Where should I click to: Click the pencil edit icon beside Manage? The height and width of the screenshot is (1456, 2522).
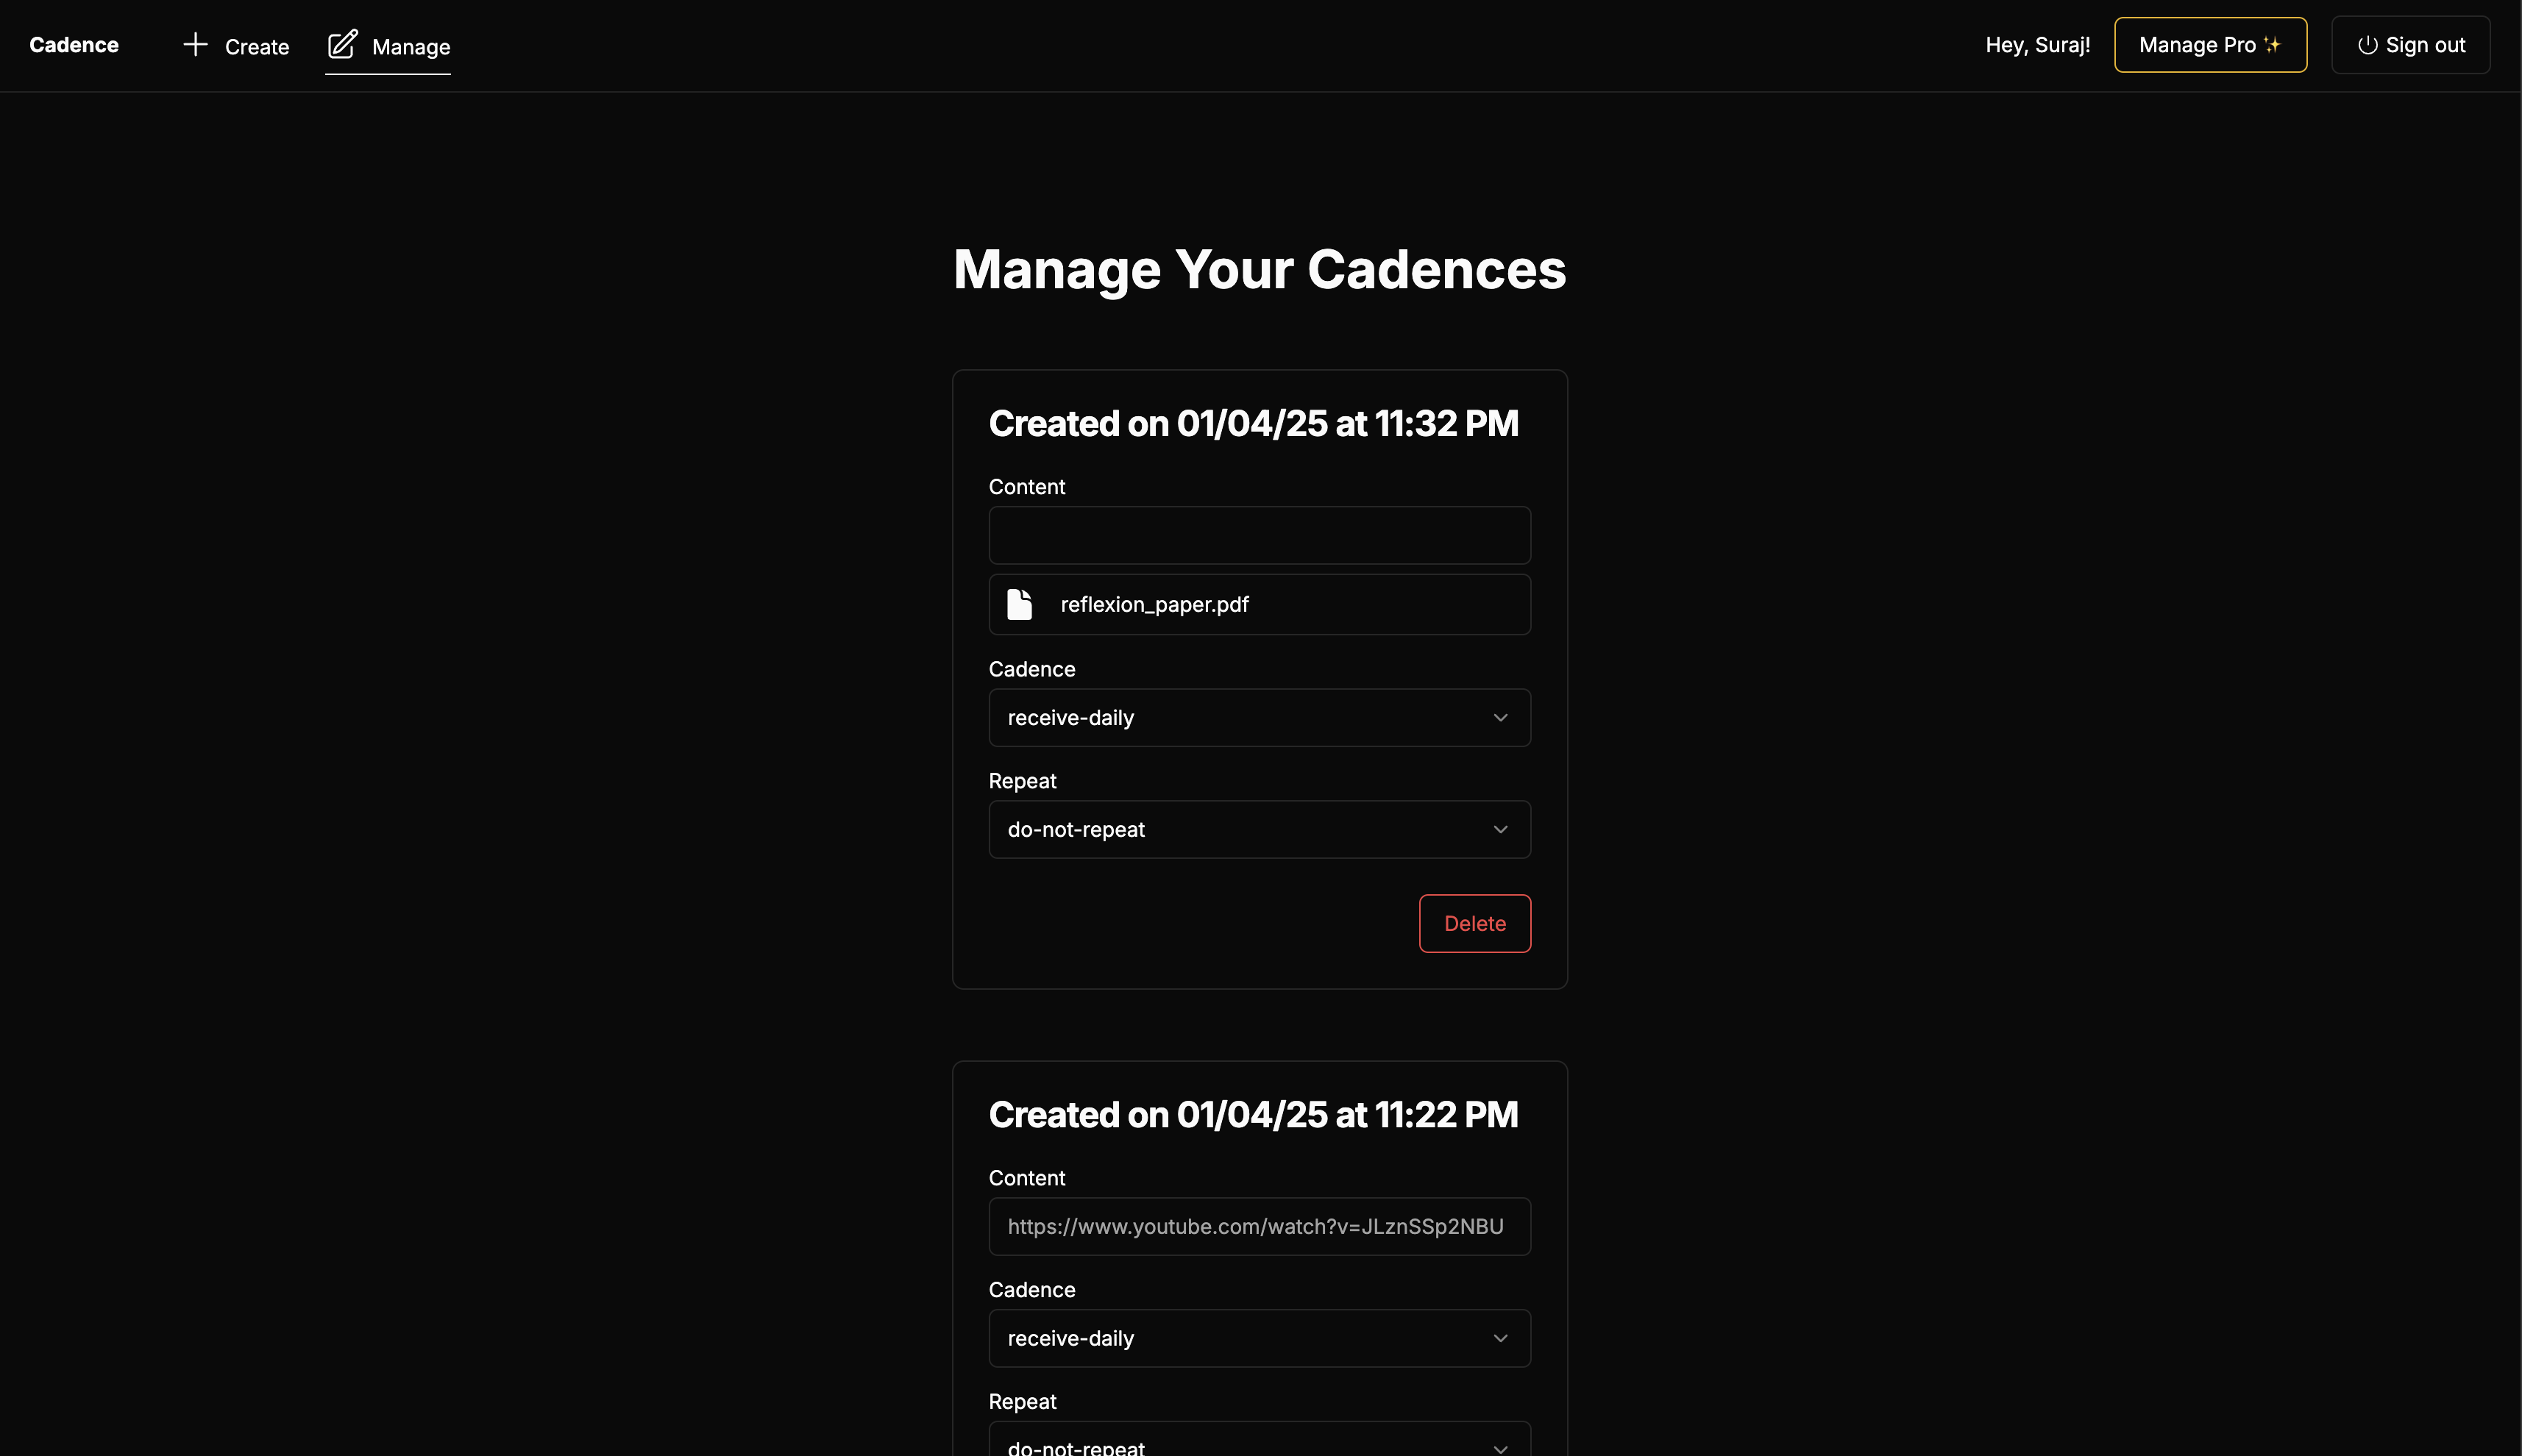point(342,44)
